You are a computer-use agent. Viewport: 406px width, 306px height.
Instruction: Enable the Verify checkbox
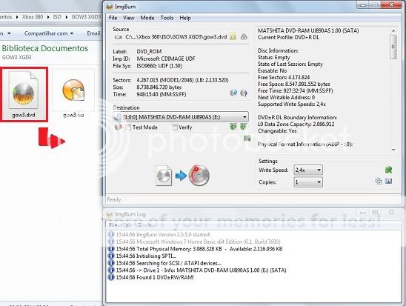tap(175, 127)
